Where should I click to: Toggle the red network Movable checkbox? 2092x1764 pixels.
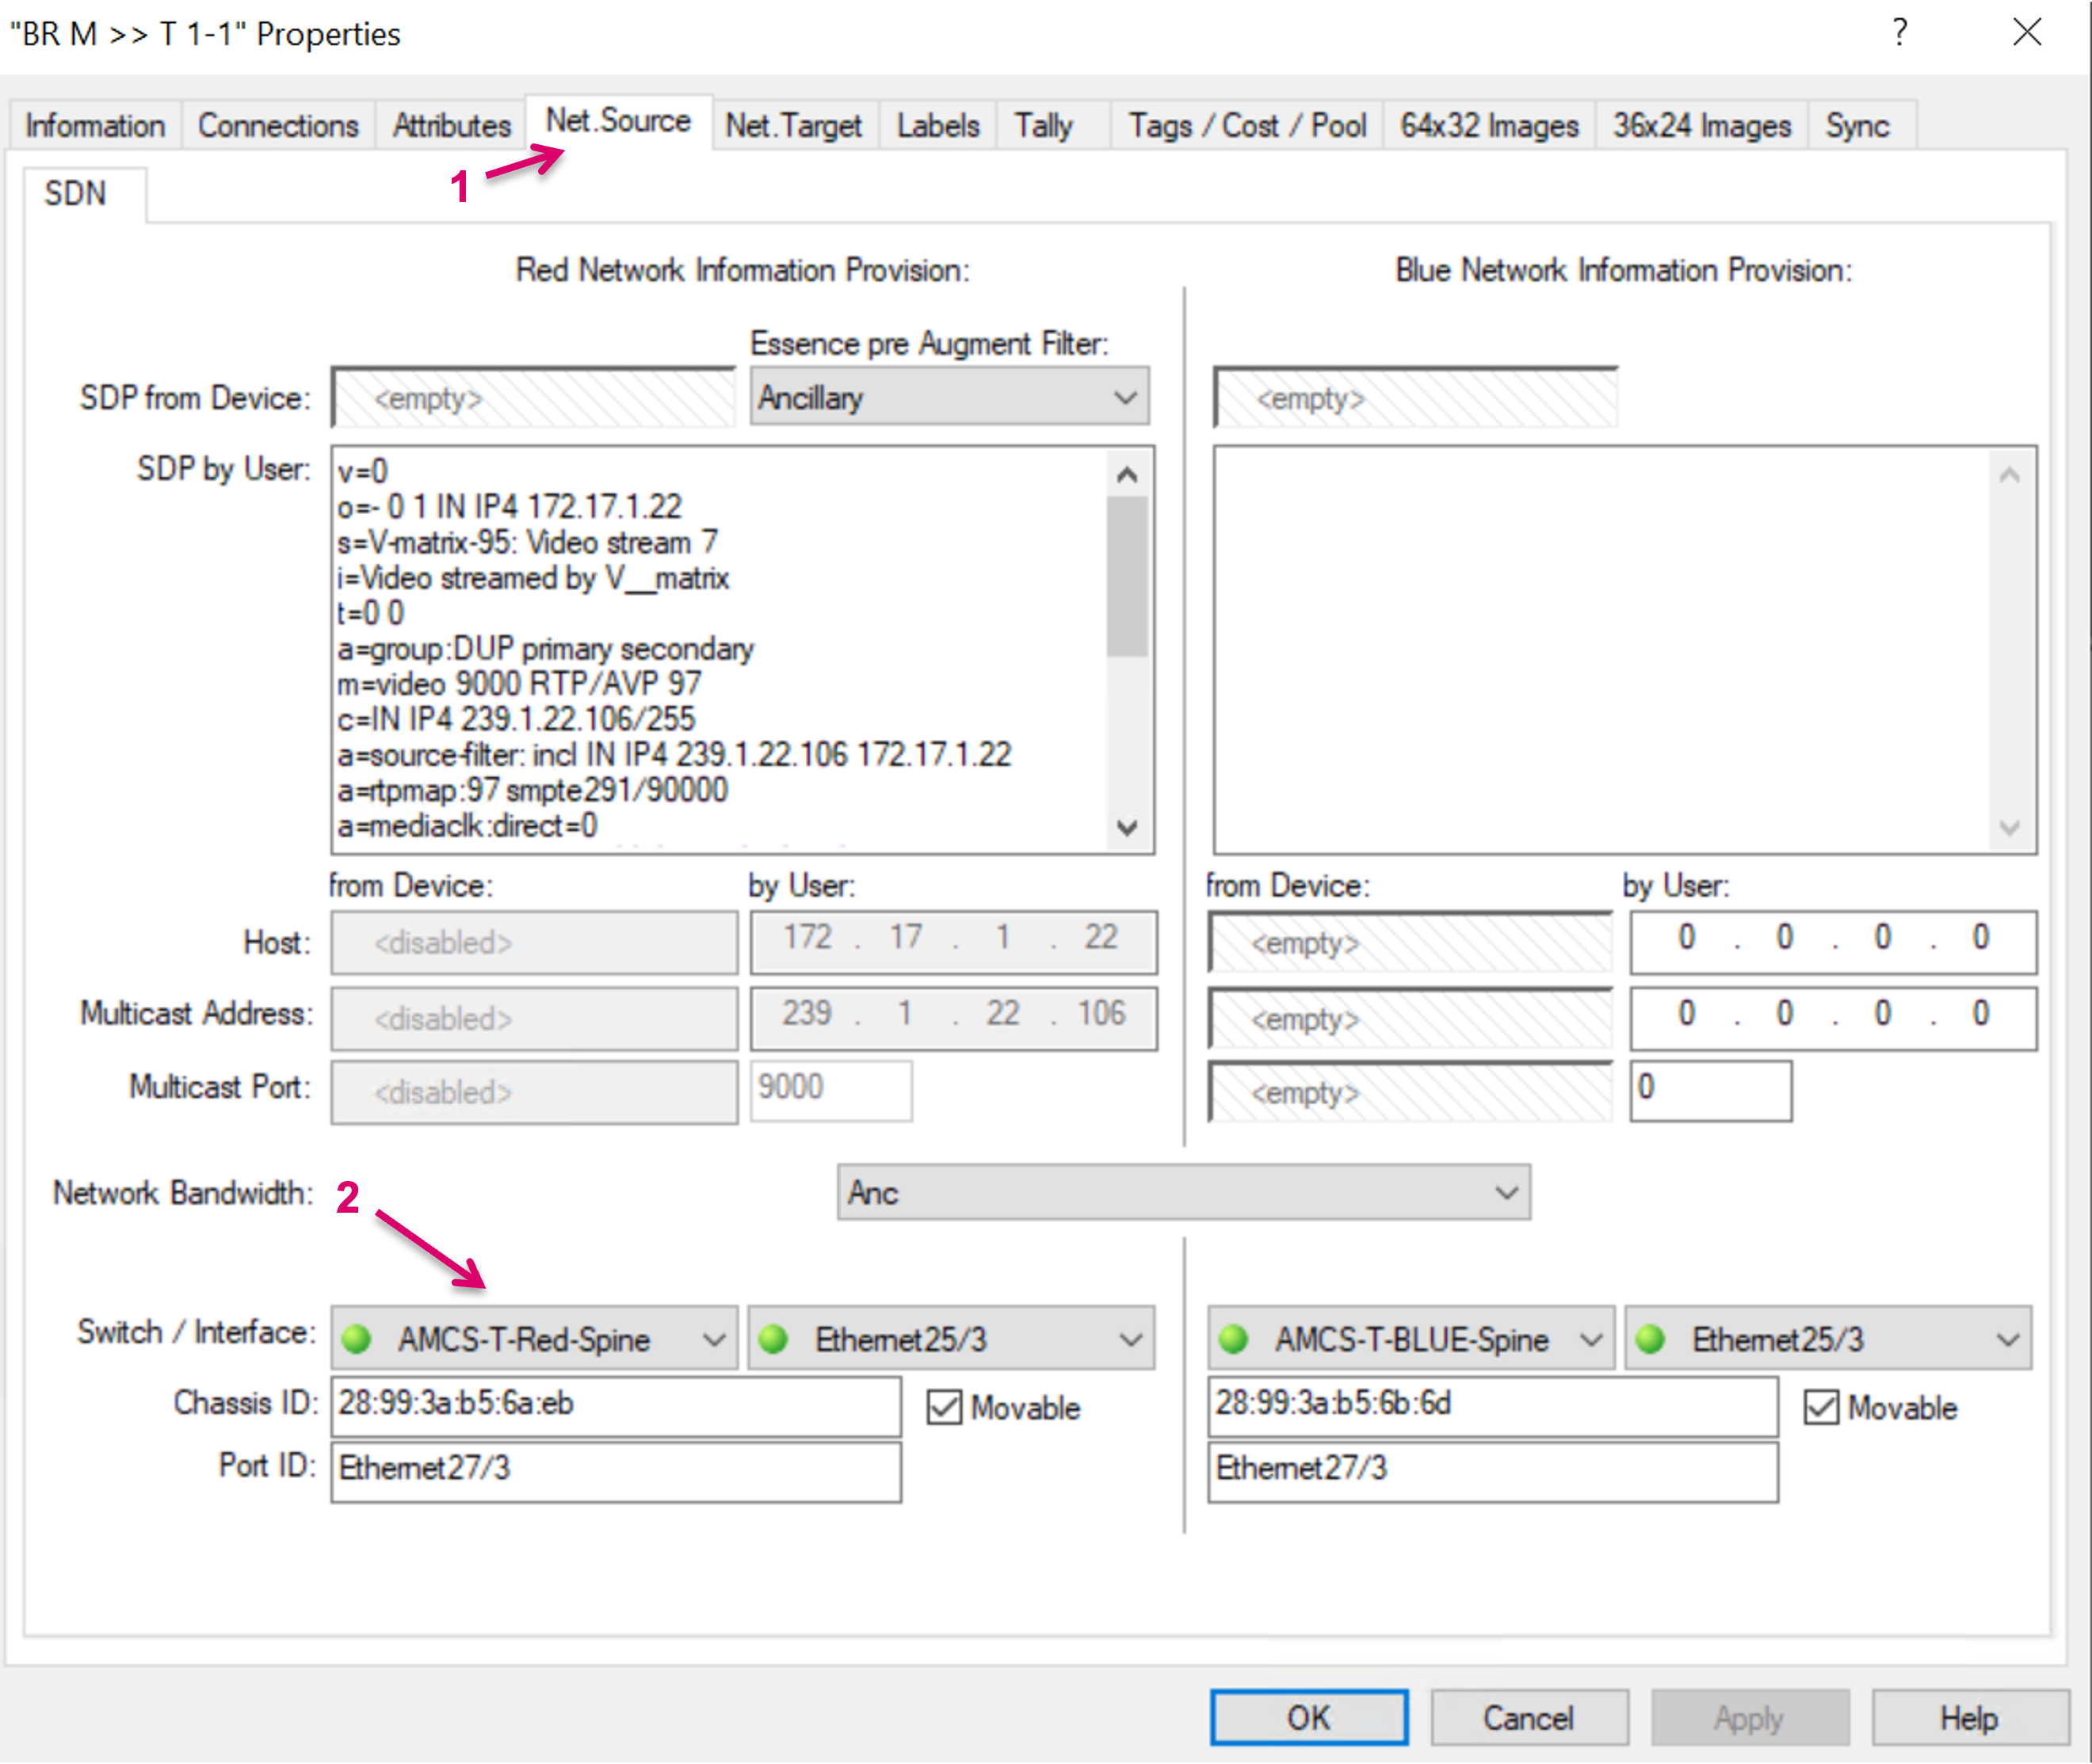pyautogui.click(x=944, y=1407)
